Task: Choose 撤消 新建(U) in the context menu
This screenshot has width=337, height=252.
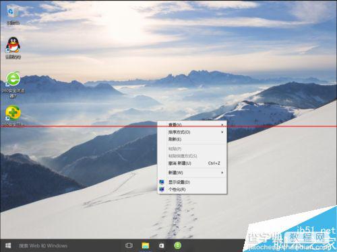Action: [192, 163]
